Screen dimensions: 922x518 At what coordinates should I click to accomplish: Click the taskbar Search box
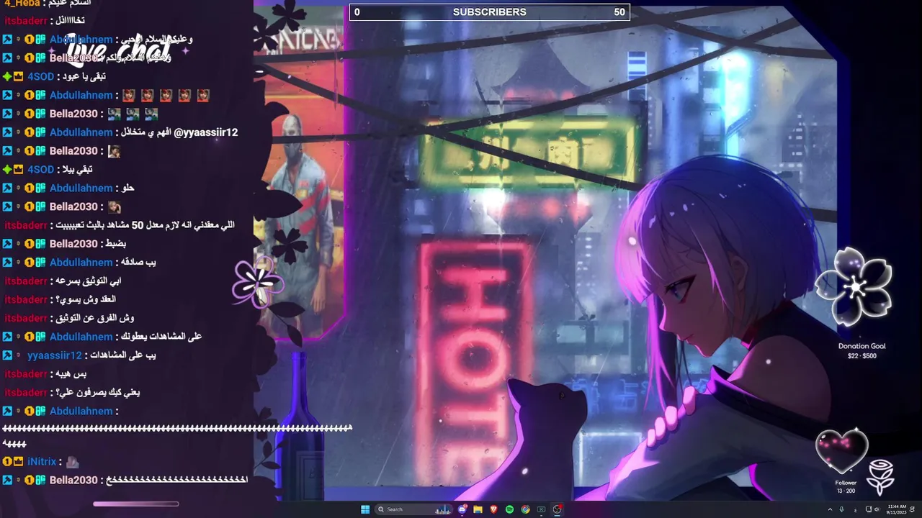[x=413, y=509]
